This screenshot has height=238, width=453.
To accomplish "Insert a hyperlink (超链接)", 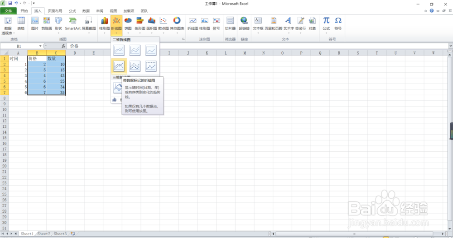I will coord(244,21).
